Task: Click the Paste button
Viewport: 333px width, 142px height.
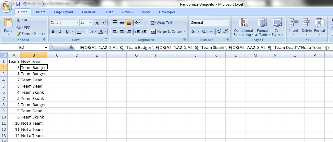Action: click(x=8, y=26)
